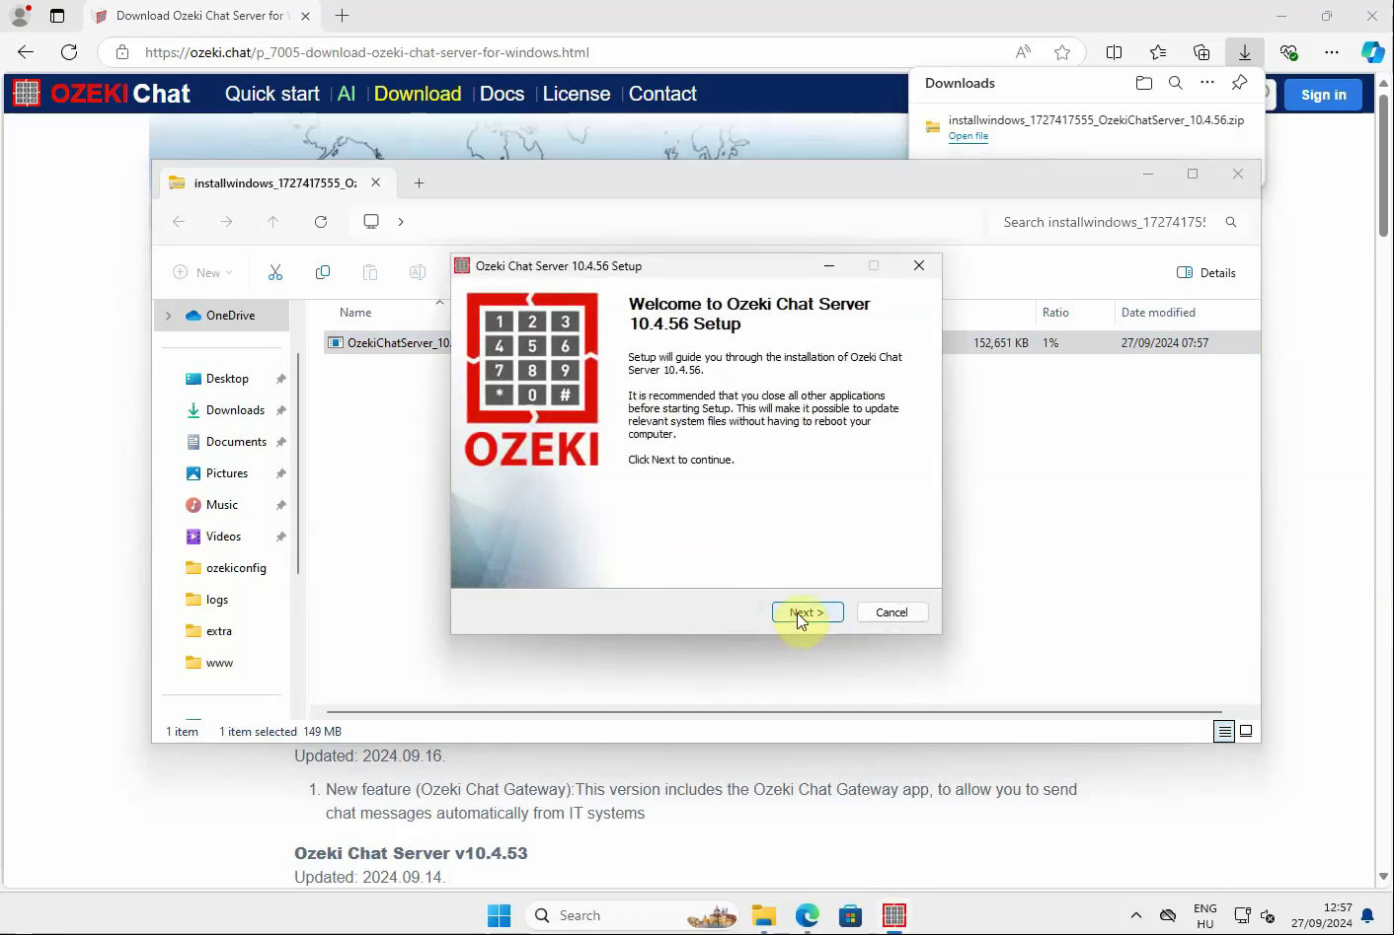Open Quick start menu on Ozeki site
The width and height of the screenshot is (1394, 935).
point(271,94)
